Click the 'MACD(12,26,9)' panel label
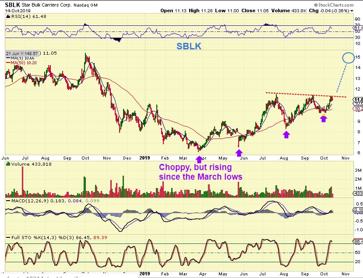This screenshot has height=278, width=363. pyautogui.click(x=30, y=201)
